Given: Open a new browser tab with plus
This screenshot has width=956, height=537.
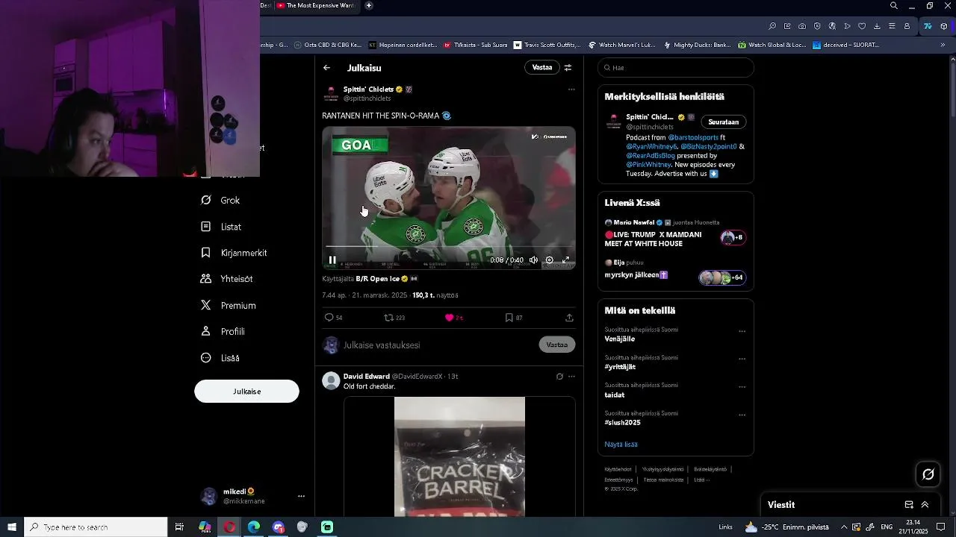Looking at the screenshot, I should coord(369,6).
